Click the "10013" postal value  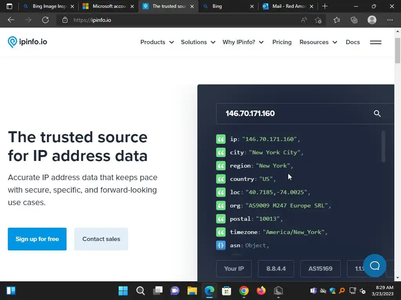pos(268,219)
